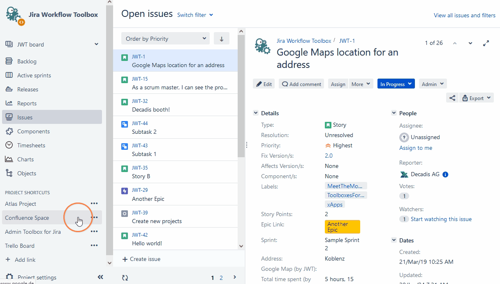Collapse the People section
Viewport: 500px width, 284px height.
[x=394, y=113]
